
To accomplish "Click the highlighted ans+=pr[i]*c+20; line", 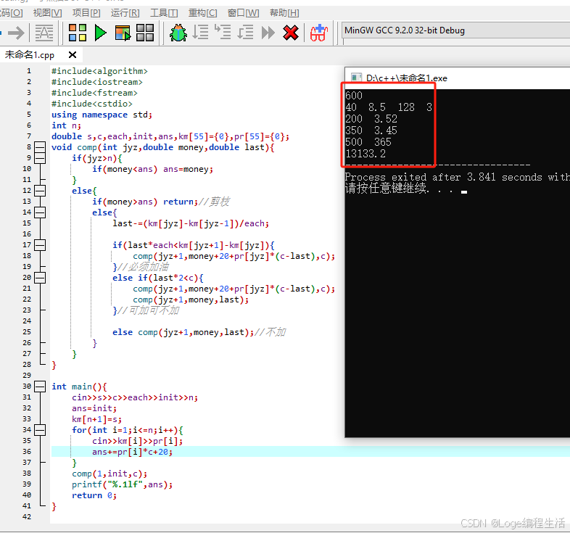I will (x=132, y=452).
